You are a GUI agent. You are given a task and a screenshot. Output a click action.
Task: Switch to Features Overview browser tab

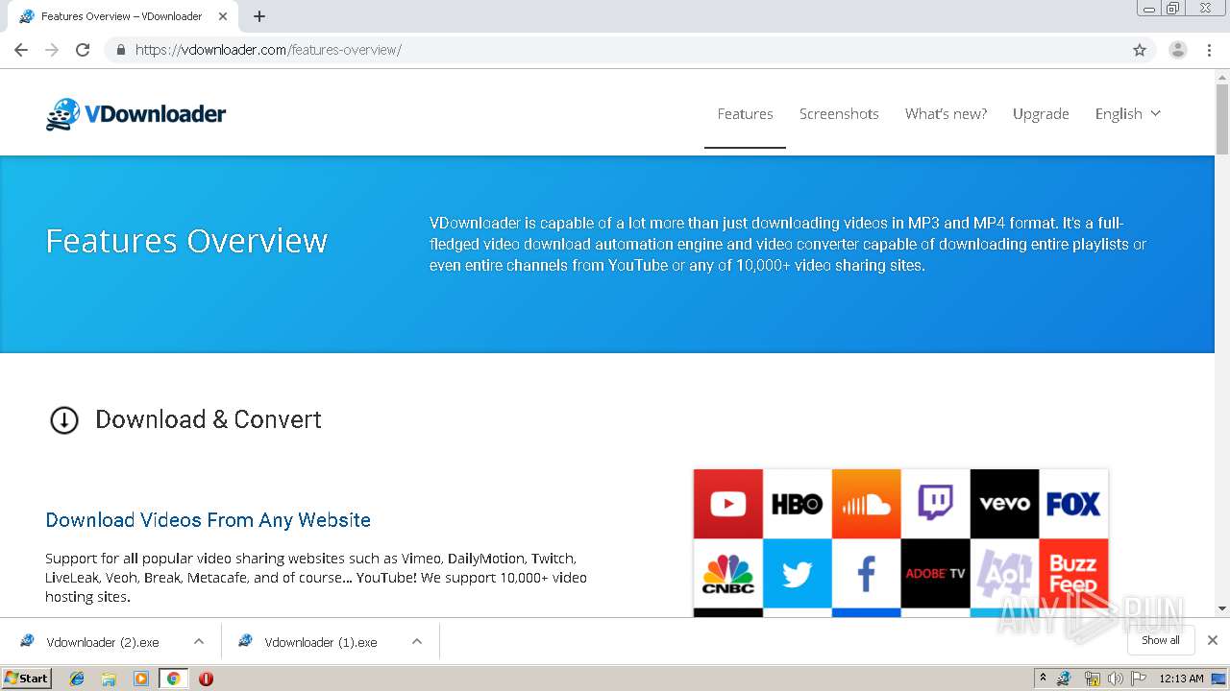point(121,16)
